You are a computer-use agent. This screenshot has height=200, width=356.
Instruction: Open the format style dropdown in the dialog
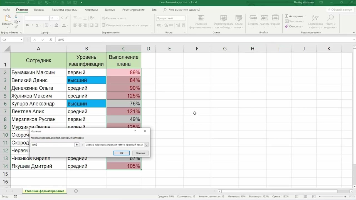[x=147, y=145]
